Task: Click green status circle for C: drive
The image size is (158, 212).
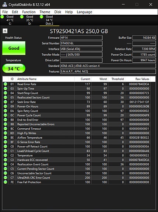Action: pyautogui.click(x=2, y=17)
